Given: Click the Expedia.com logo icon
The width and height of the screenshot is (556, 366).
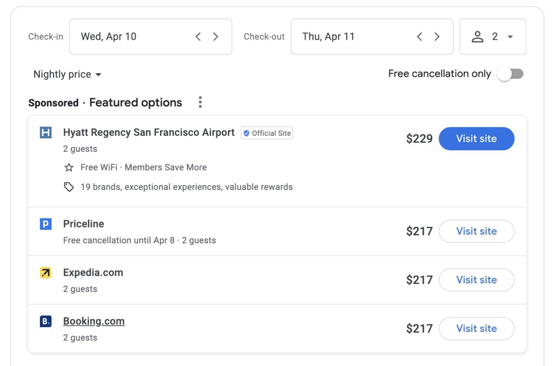Looking at the screenshot, I should (x=45, y=273).
